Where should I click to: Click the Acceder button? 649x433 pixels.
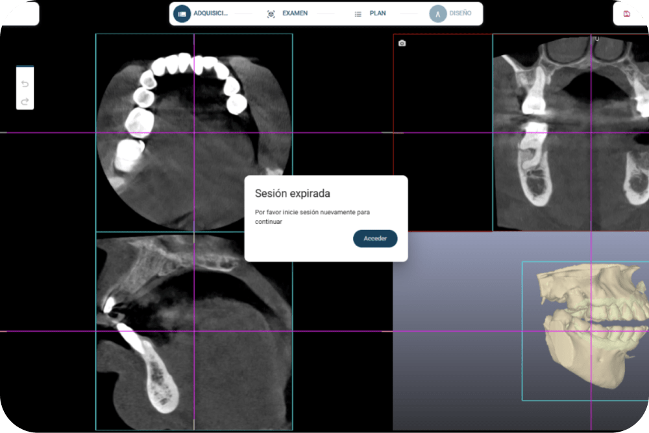[375, 238]
